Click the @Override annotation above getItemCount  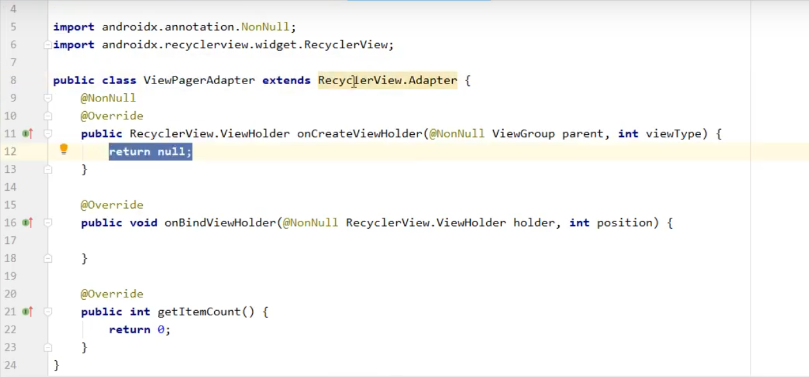(x=112, y=294)
